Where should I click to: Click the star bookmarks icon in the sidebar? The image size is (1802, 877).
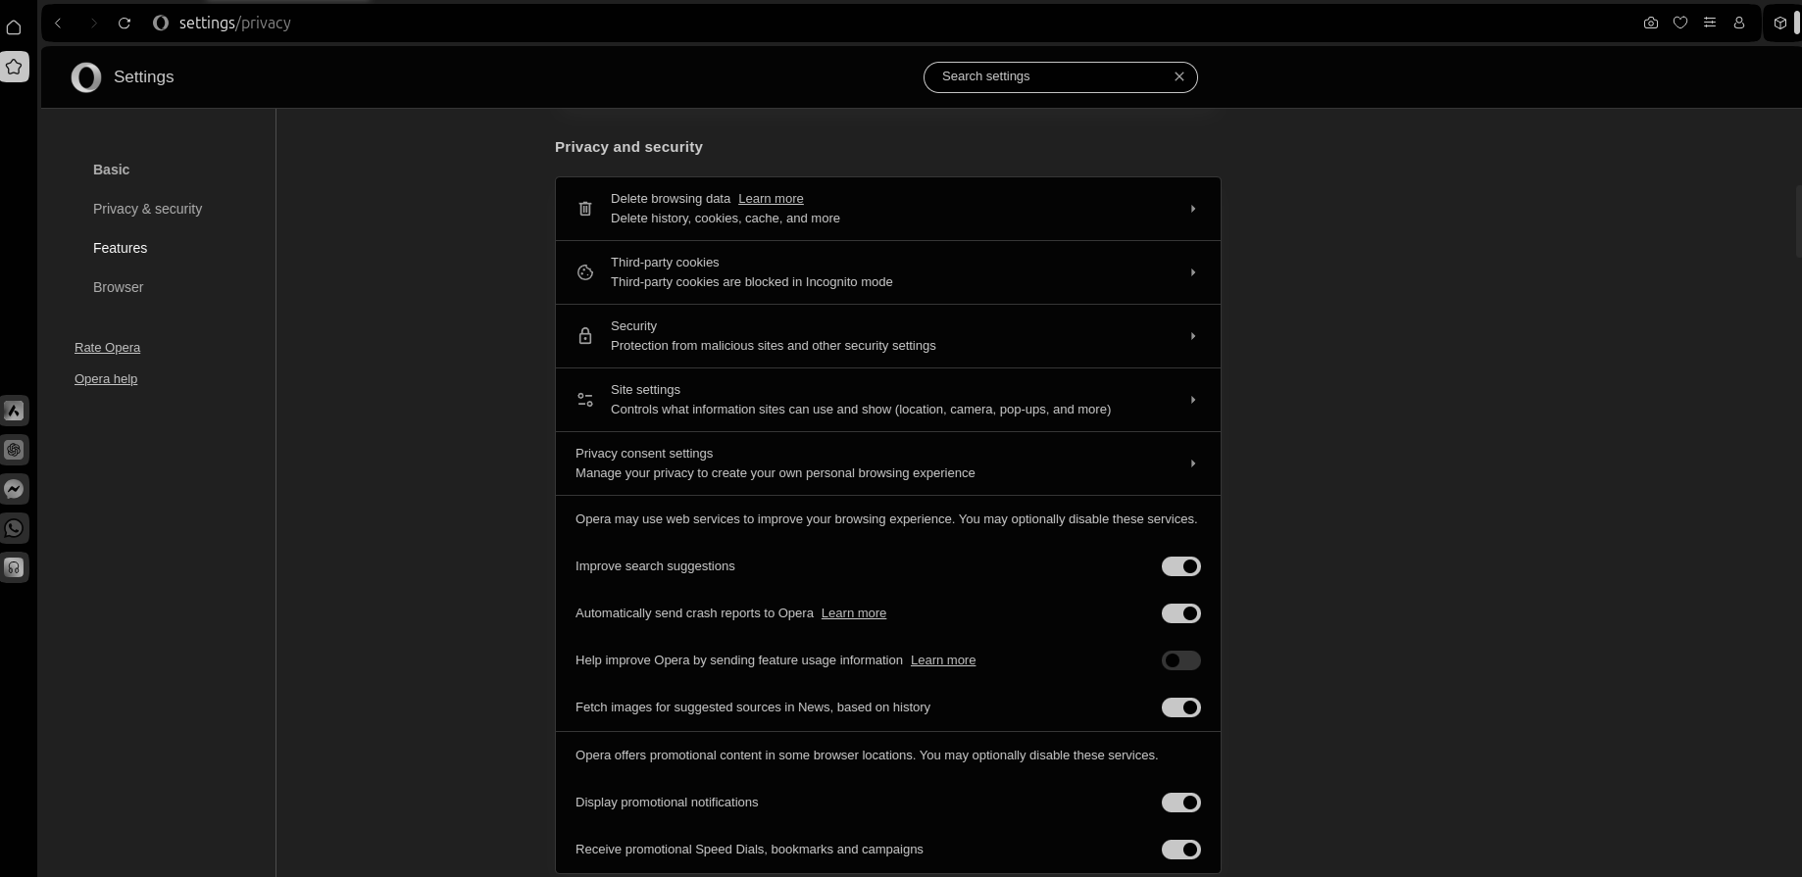click(14, 67)
